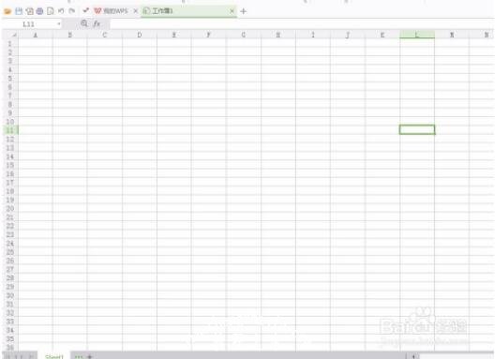This screenshot has width=495, height=359.
Task: Click the Open folder icon
Action: (x=7, y=11)
